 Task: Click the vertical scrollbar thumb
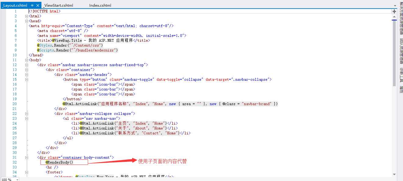point(394,53)
